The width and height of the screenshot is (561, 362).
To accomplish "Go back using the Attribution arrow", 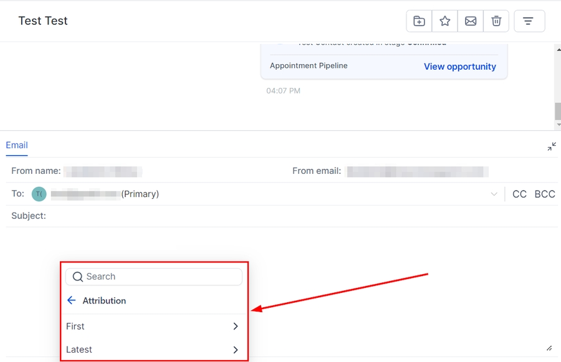I will tap(71, 300).
